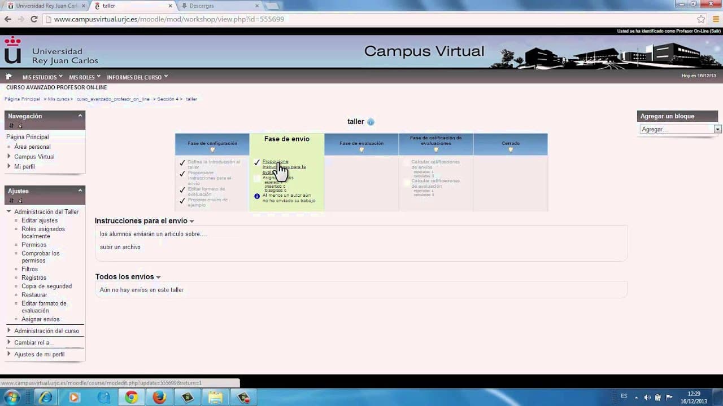Open Asignar envíos link in Ajustes
This screenshot has width=723, height=406.
point(41,319)
